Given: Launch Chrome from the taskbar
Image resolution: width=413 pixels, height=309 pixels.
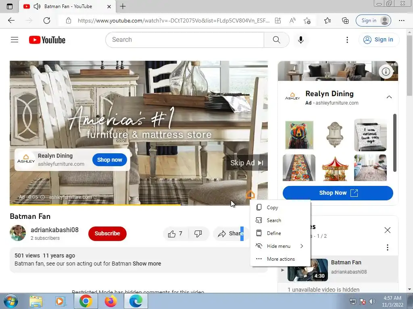Looking at the screenshot, I should (86, 301).
